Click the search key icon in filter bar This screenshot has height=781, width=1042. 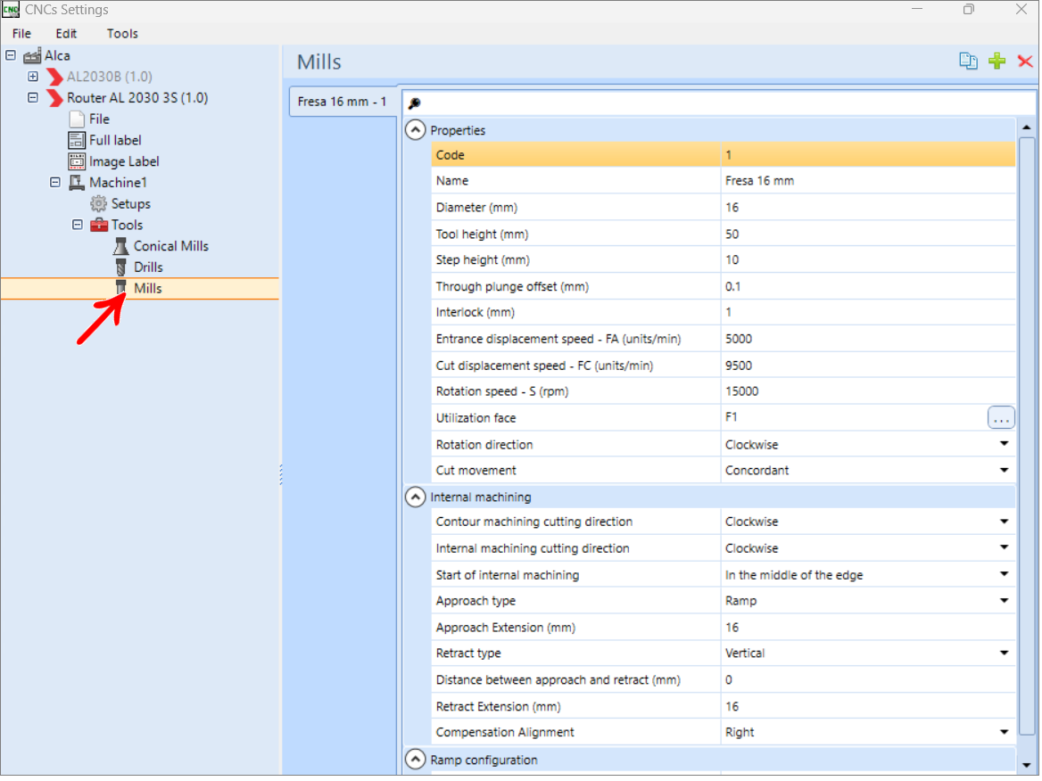pos(416,103)
